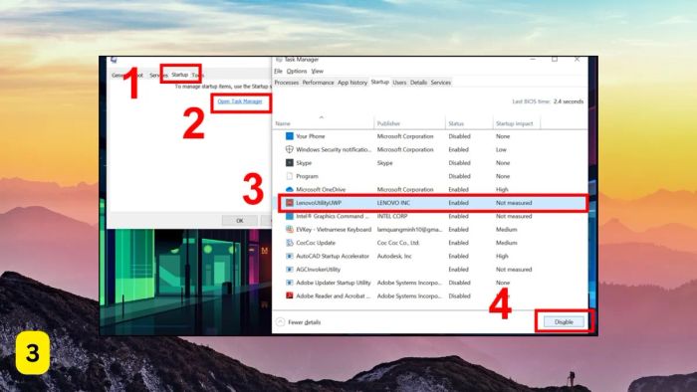Click the AGCInvokerUtility icon
Screen dimensions: 697x392
(x=290, y=269)
